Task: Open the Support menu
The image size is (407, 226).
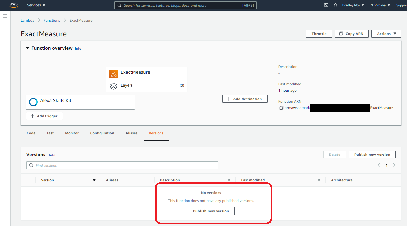Action: pos(401,5)
